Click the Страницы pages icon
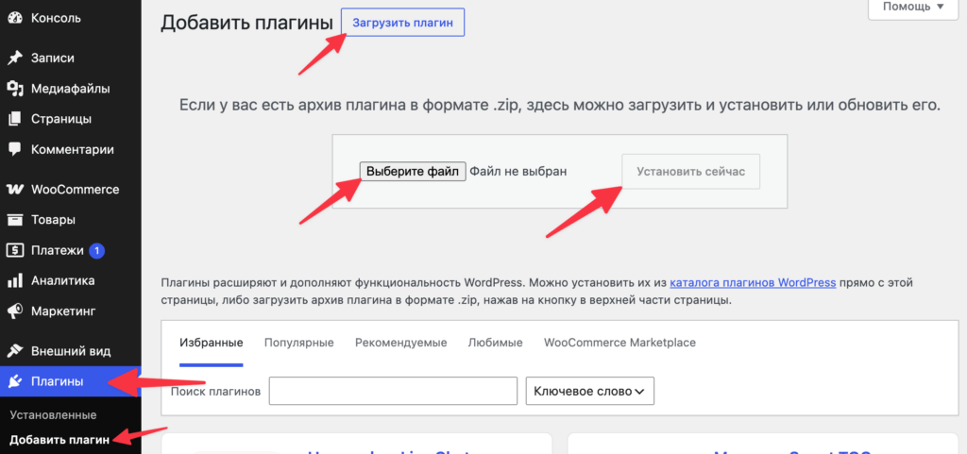Screen dimensions: 967x454 click(15, 119)
